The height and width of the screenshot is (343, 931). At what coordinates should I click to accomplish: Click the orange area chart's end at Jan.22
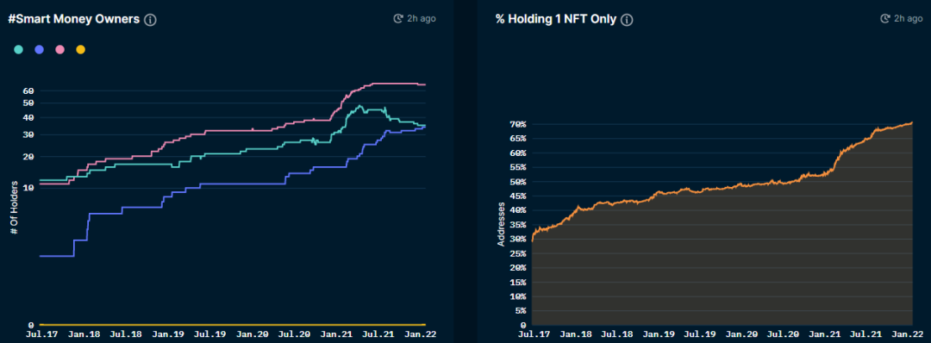[x=911, y=123]
